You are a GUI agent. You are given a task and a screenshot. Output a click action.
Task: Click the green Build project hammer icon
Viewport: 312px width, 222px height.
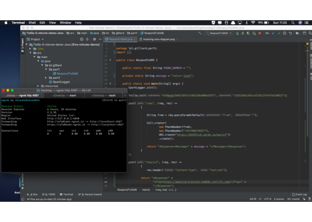(x=200, y=33)
